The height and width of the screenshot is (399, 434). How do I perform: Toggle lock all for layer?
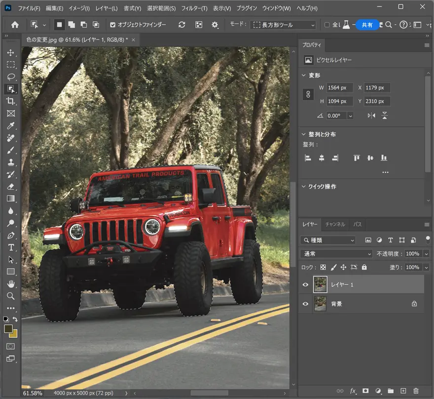click(364, 267)
